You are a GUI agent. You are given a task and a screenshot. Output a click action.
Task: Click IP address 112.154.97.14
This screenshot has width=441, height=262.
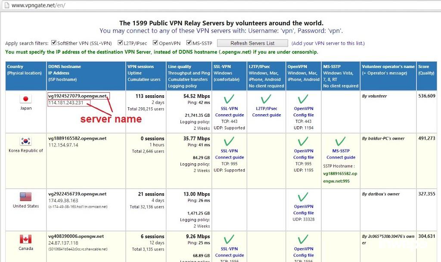tap(63, 145)
